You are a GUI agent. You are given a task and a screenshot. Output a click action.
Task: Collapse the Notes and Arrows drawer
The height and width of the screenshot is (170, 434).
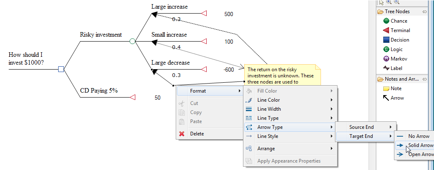pos(402,79)
